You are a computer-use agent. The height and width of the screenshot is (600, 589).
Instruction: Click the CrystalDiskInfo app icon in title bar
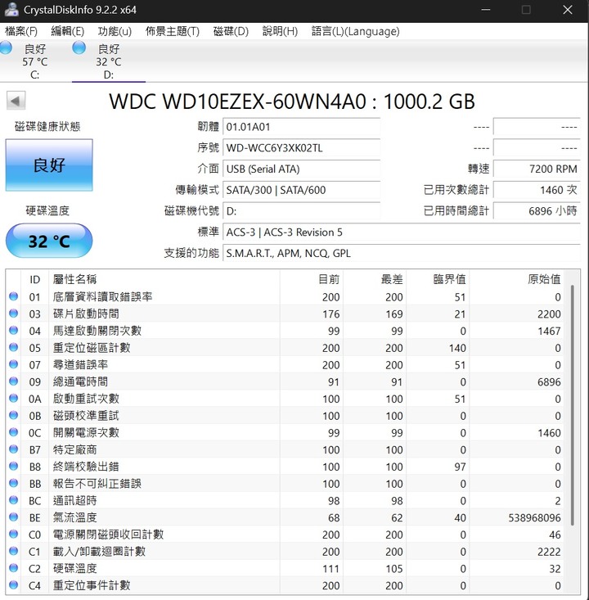pyautogui.click(x=11, y=10)
